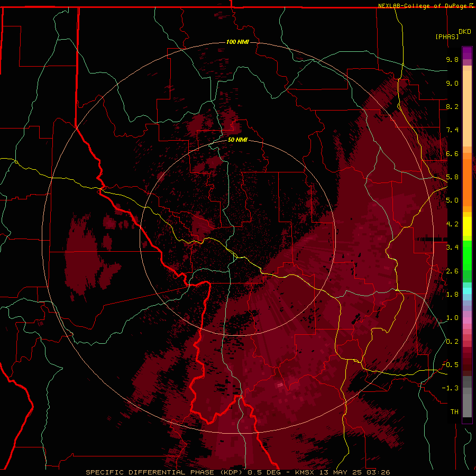
Task: Select the bright green band of the color bar
Action: pos(467,255)
